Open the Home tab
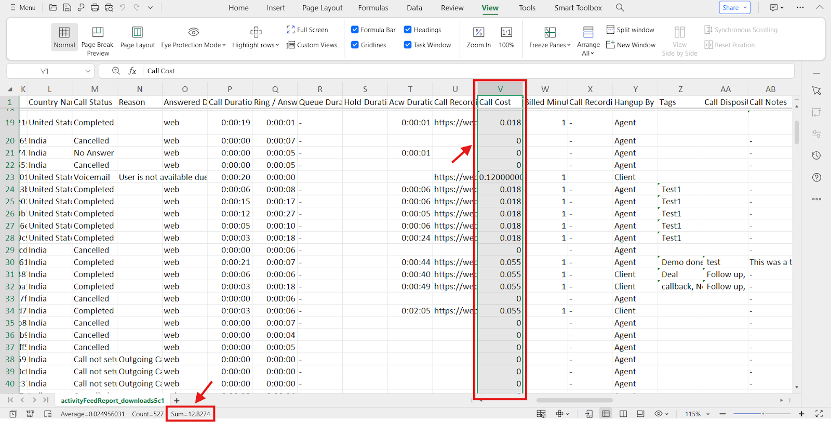 pyautogui.click(x=238, y=8)
